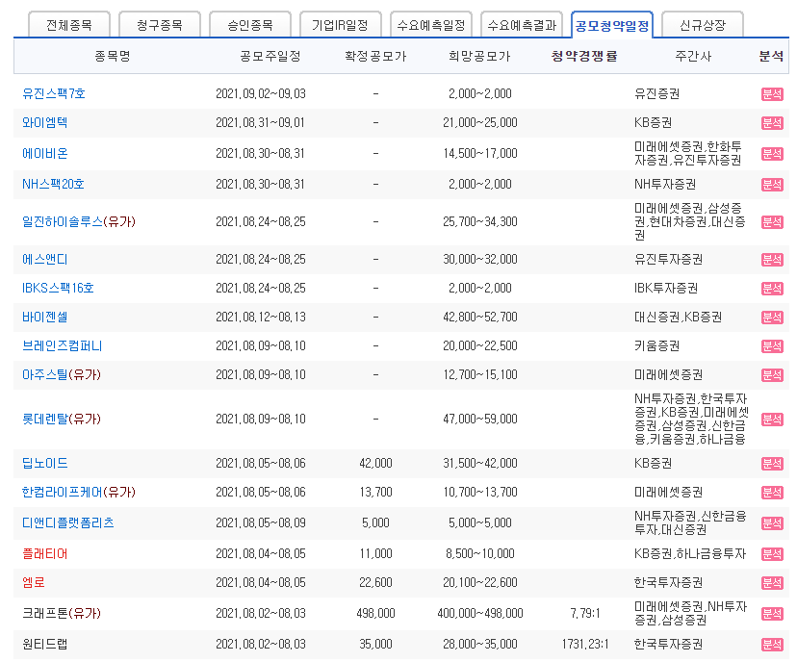Open the 한컴라이프케어(유가) link
The width and height of the screenshot is (797, 662).
point(79,493)
